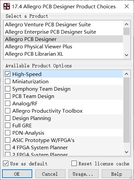Click the options list scrollbar thumb
The image size is (134, 180).
coord(127,110)
